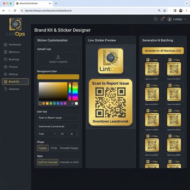The height and width of the screenshot is (190, 190).
Task: Open the browser tab search dropdown
Action: 187,3
